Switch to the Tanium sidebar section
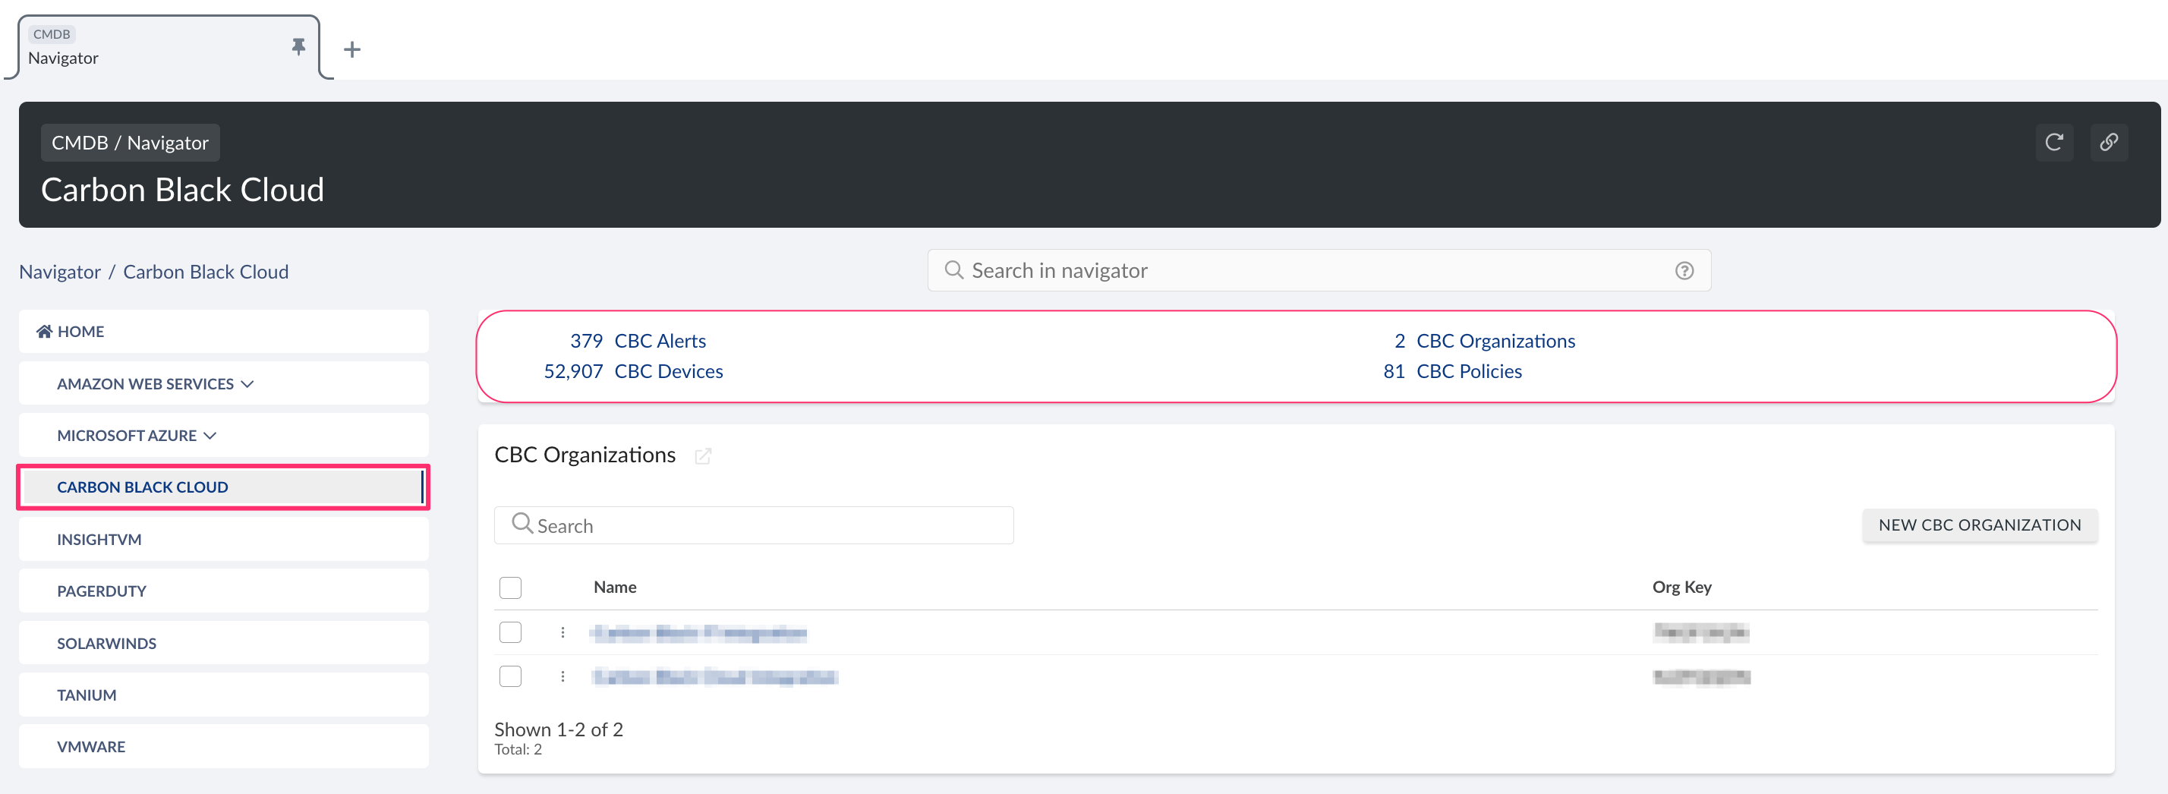 tap(87, 694)
